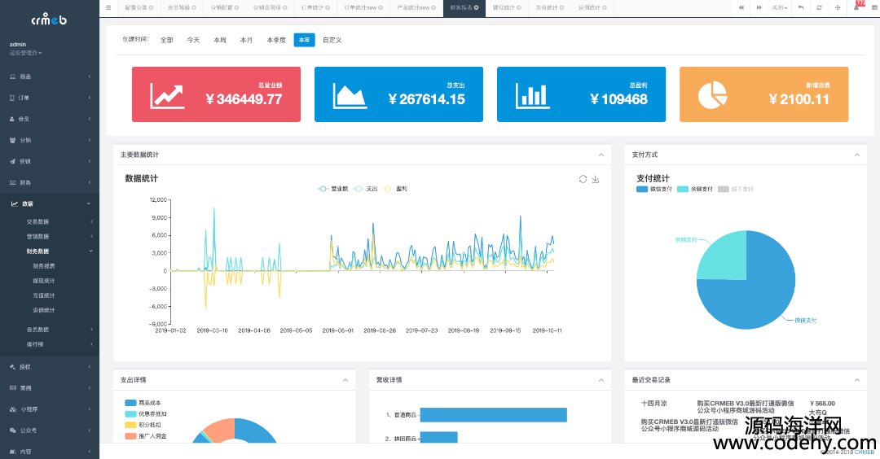880x459 pixels.
Task: Click the hamburger menu icon in top bar
Action: point(108,7)
